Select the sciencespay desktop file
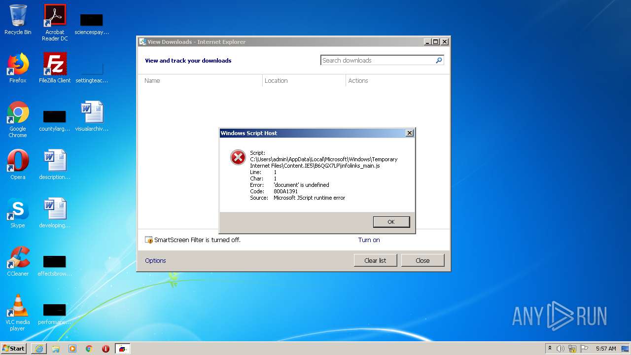The image size is (631, 355). (92, 24)
